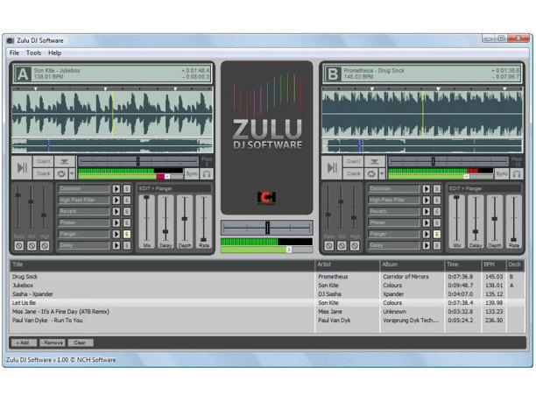536x402 pixels.
Task: Click Deck B bottom Cue play button
Action: point(353,173)
